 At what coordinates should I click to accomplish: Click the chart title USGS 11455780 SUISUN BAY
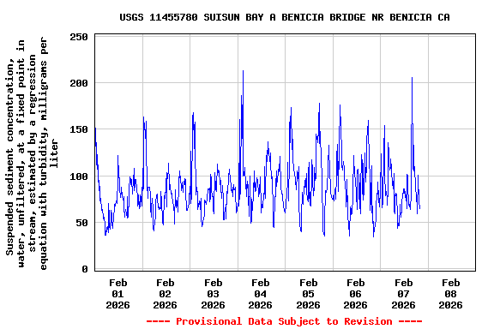(x=285, y=17)
